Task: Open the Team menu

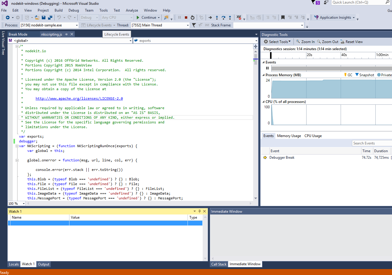Action: pos(89,10)
